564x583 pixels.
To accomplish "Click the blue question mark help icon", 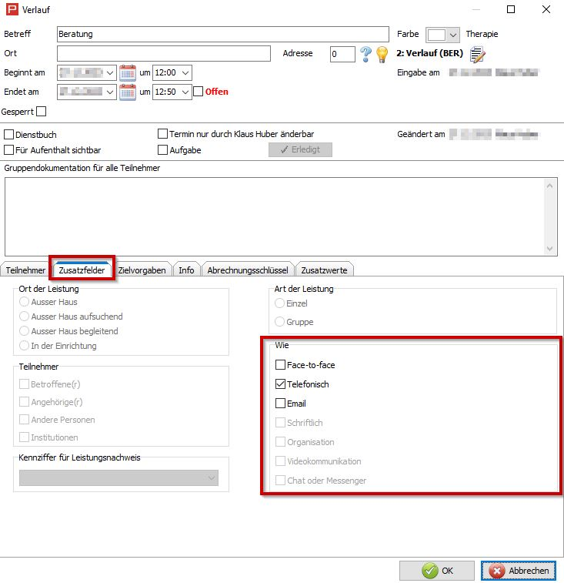I will point(366,54).
